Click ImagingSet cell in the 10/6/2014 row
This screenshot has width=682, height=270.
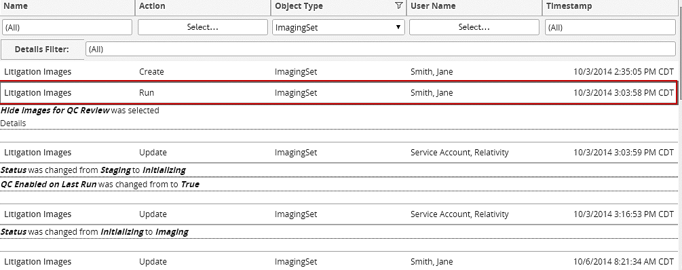pyautogui.click(x=296, y=262)
